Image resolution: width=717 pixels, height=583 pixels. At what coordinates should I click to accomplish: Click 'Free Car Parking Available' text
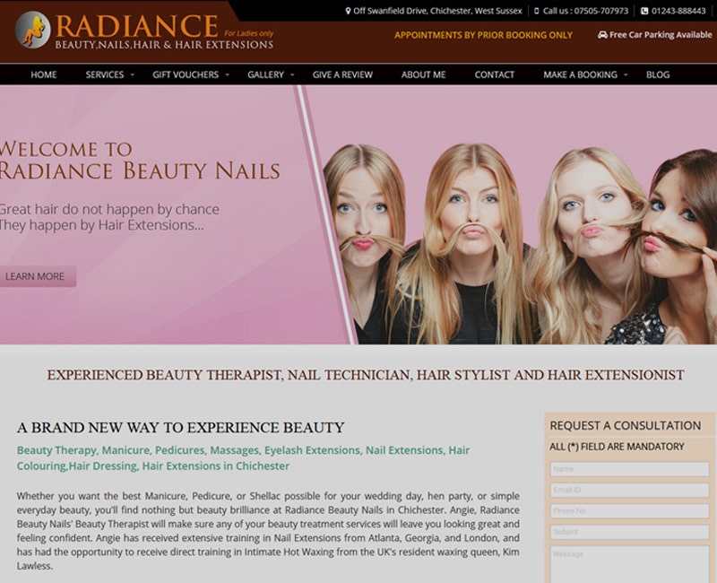coord(661,35)
